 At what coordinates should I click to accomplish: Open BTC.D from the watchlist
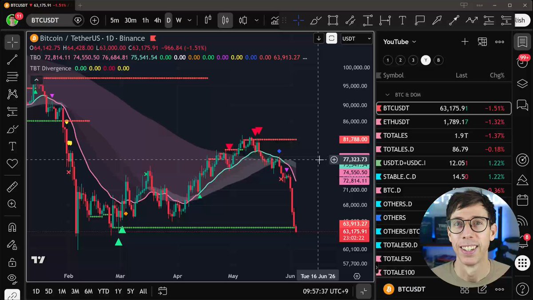pyautogui.click(x=443, y=190)
